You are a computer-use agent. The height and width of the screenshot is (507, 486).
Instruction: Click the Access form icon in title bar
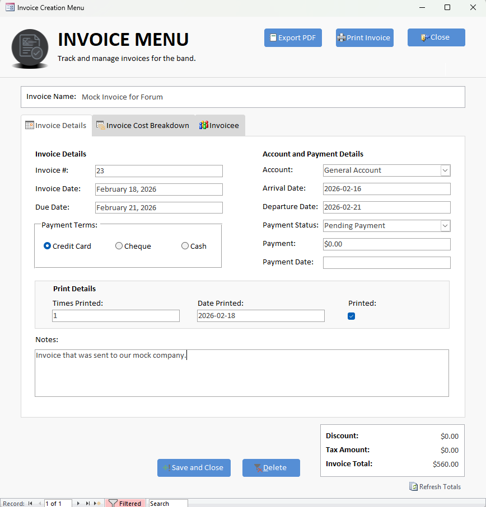tap(10, 8)
